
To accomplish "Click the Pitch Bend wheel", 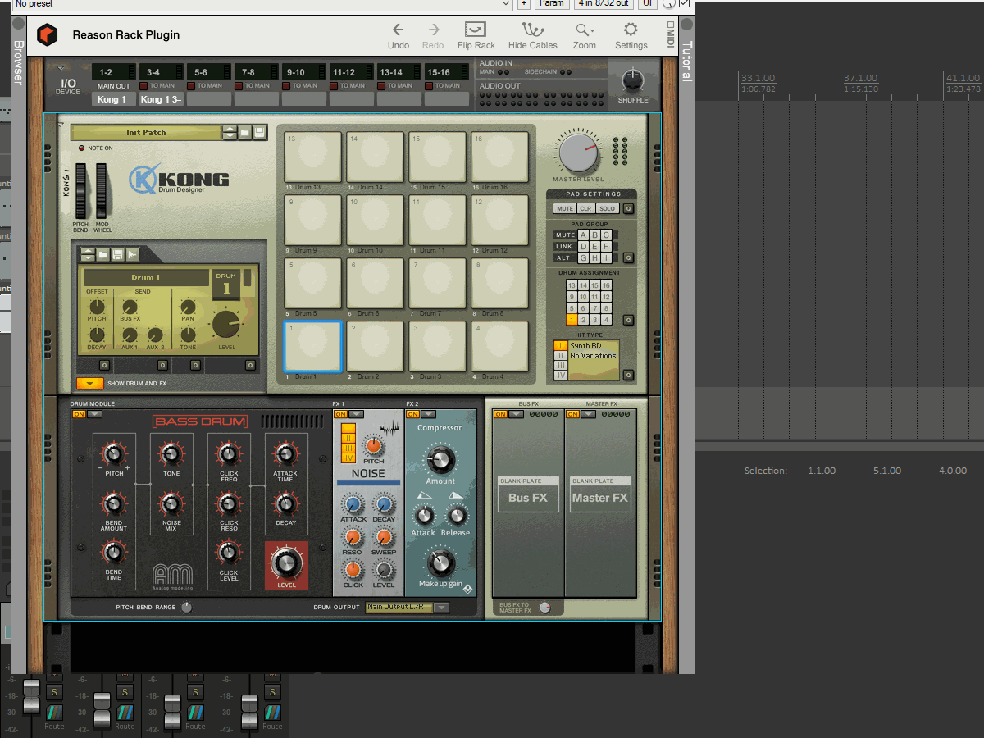I will click(80, 190).
